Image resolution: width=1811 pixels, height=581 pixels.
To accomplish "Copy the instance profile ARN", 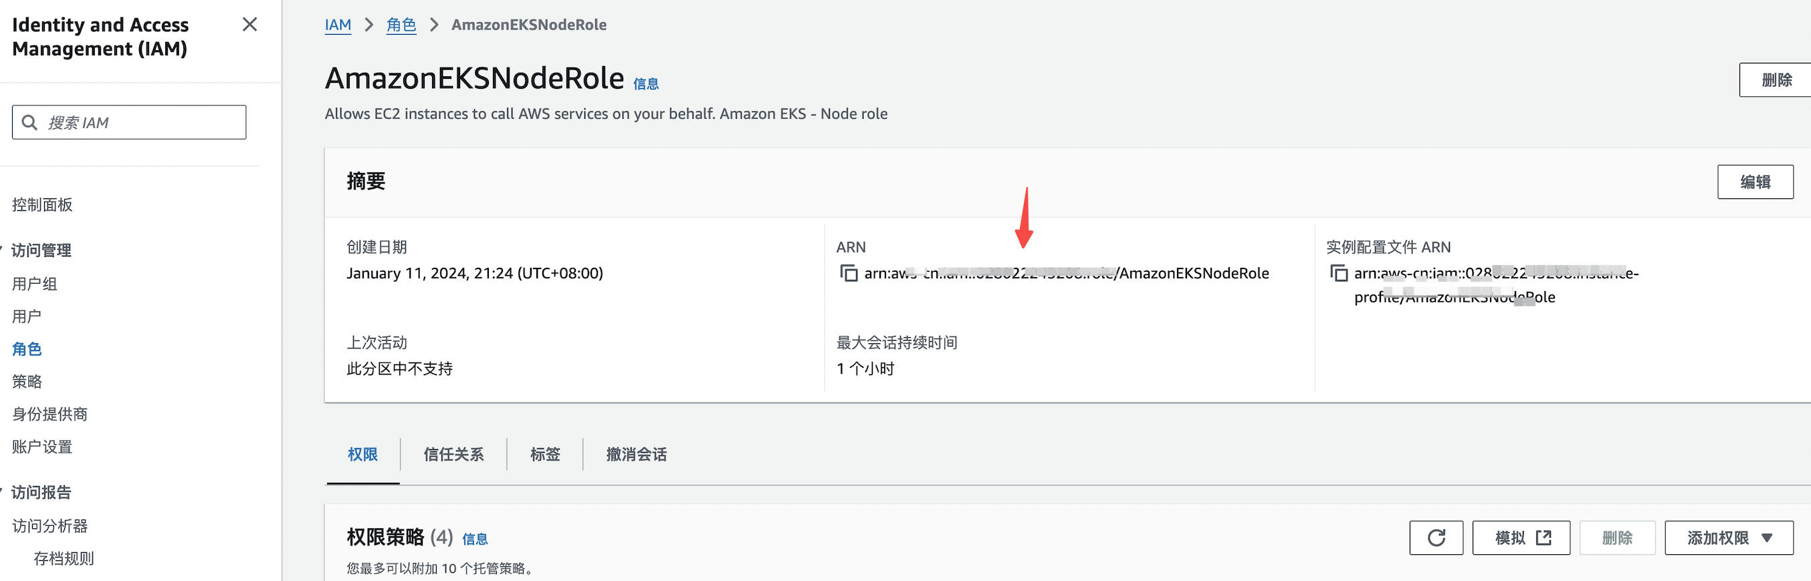I will pos(1339,273).
